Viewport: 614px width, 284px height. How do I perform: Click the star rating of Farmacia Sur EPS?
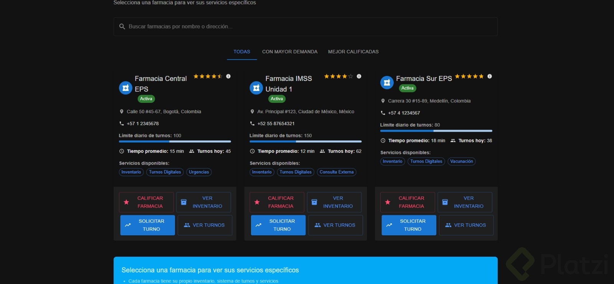click(x=469, y=76)
